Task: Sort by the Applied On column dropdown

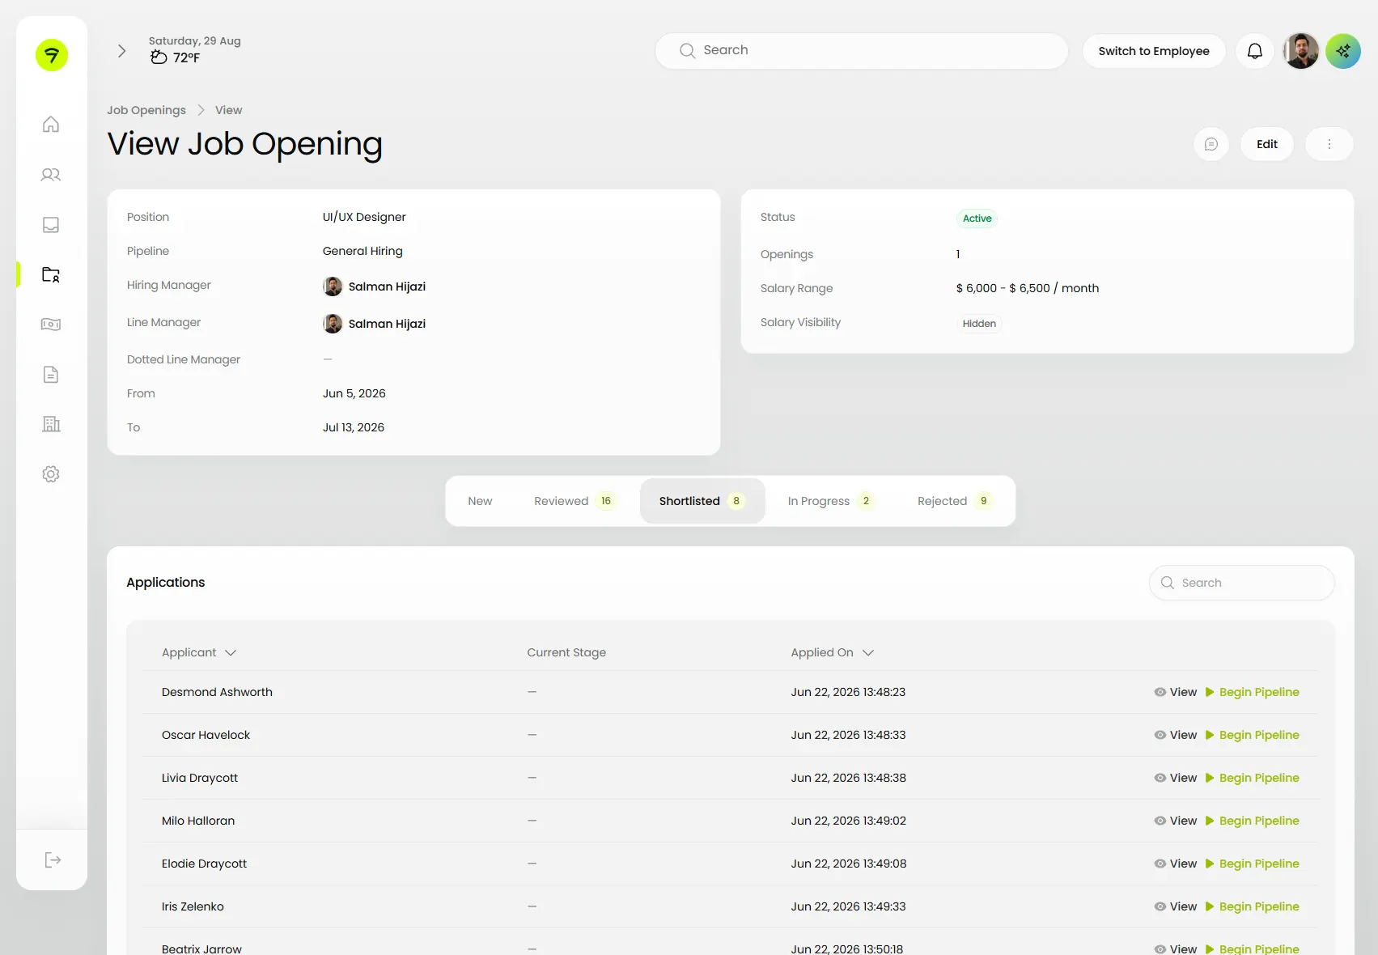Action: coord(833,652)
